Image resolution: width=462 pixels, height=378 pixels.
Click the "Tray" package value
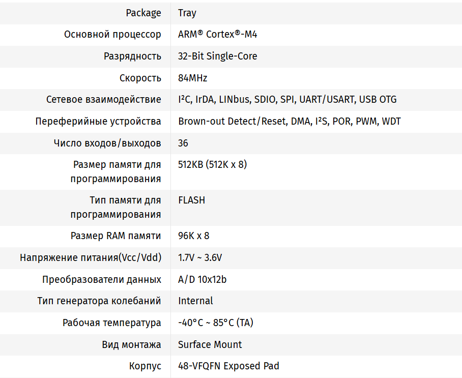(187, 13)
